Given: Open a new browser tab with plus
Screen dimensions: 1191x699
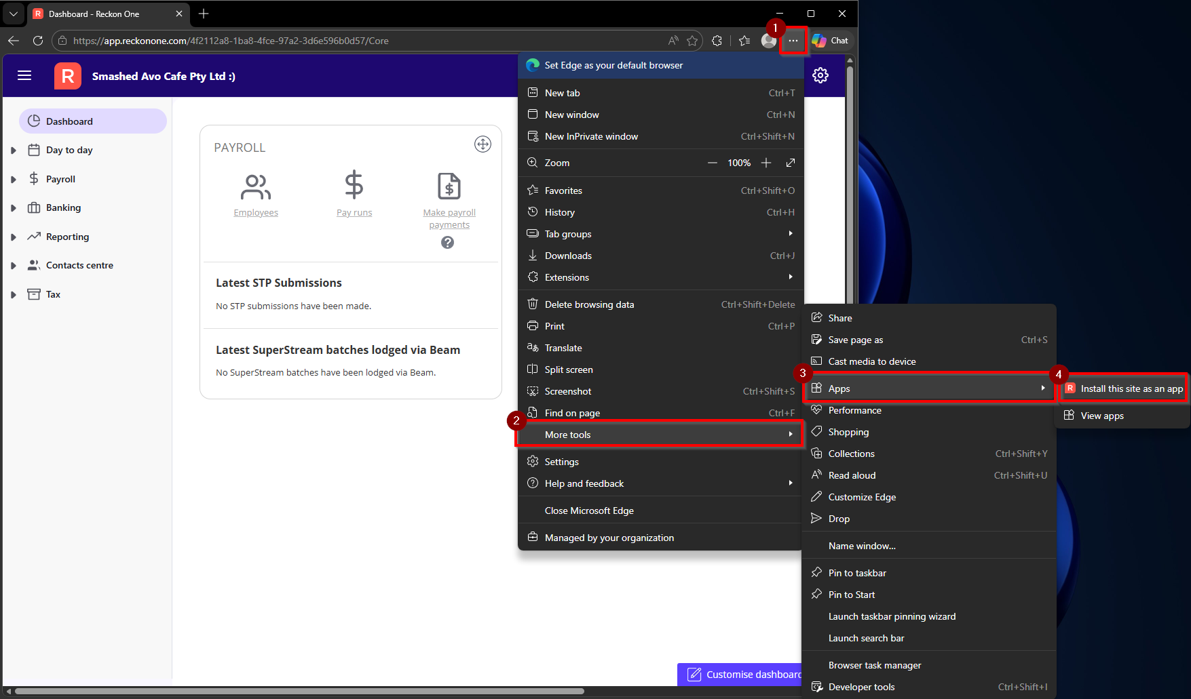Looking at the screenshot, I should pyautogui.click(x=204, y=14).
